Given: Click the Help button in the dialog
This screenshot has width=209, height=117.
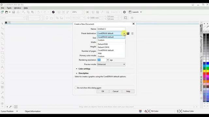Looking at the screenshot, I should coord(128,91).
